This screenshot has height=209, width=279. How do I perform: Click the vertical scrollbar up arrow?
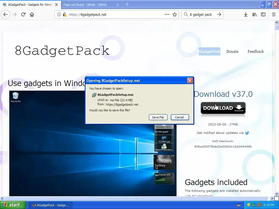coord(277,23)
